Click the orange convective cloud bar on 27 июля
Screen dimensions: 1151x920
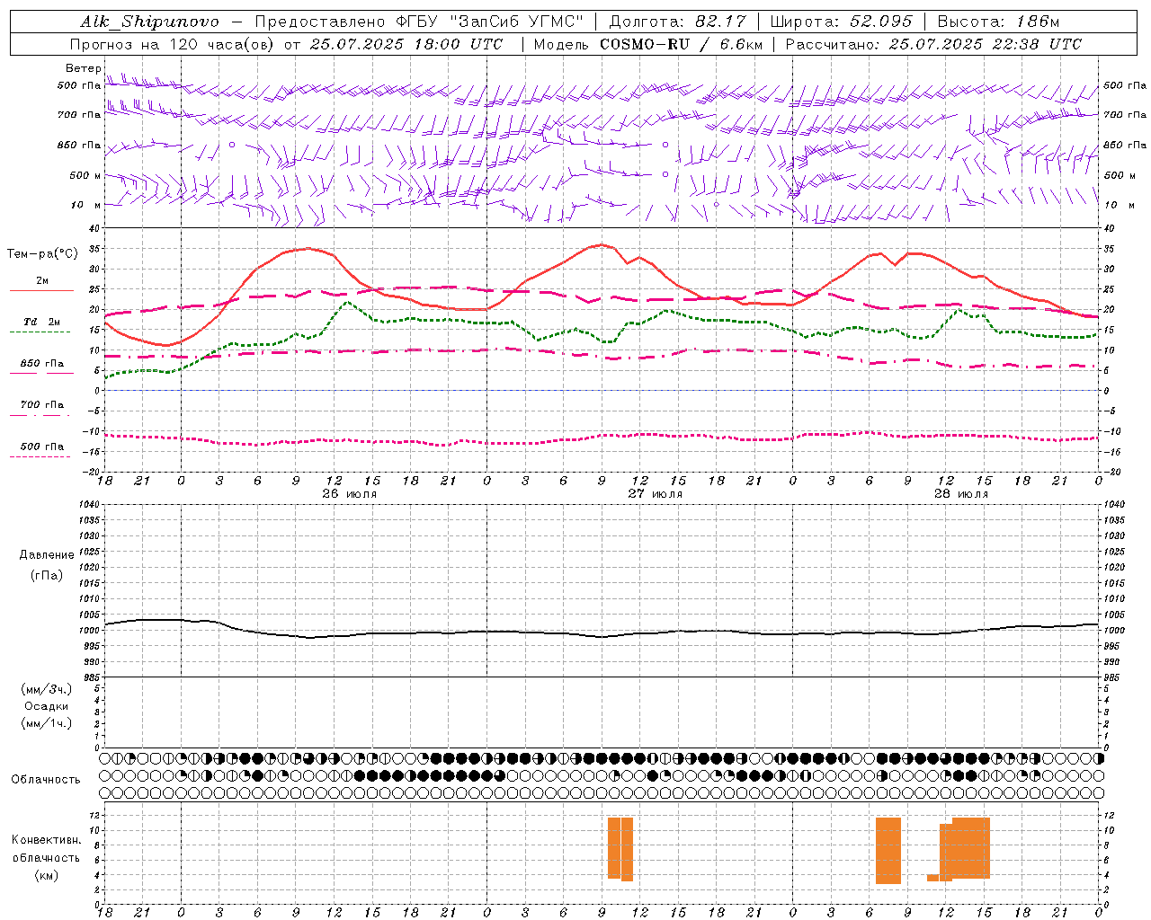pyautogui.click(x=620, y=848)
